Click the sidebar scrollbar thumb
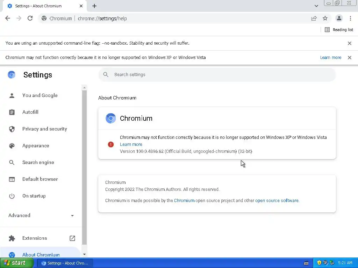The width and height of the screenshot is (358, 268). tap(84, 167)
